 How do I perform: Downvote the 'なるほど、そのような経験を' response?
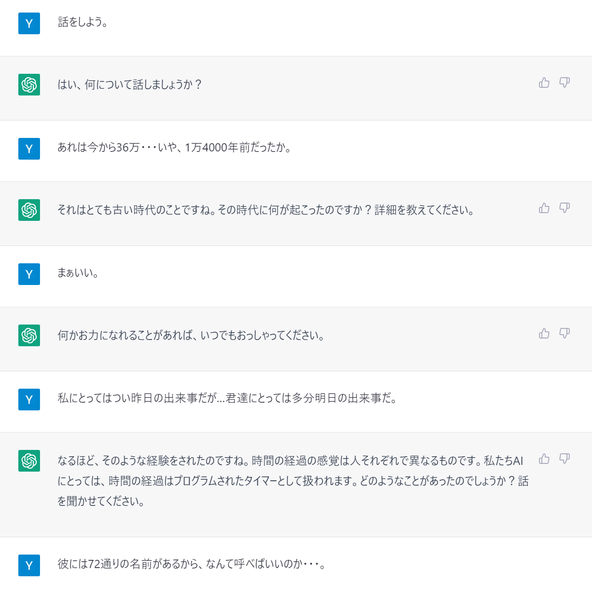[565, 459]
